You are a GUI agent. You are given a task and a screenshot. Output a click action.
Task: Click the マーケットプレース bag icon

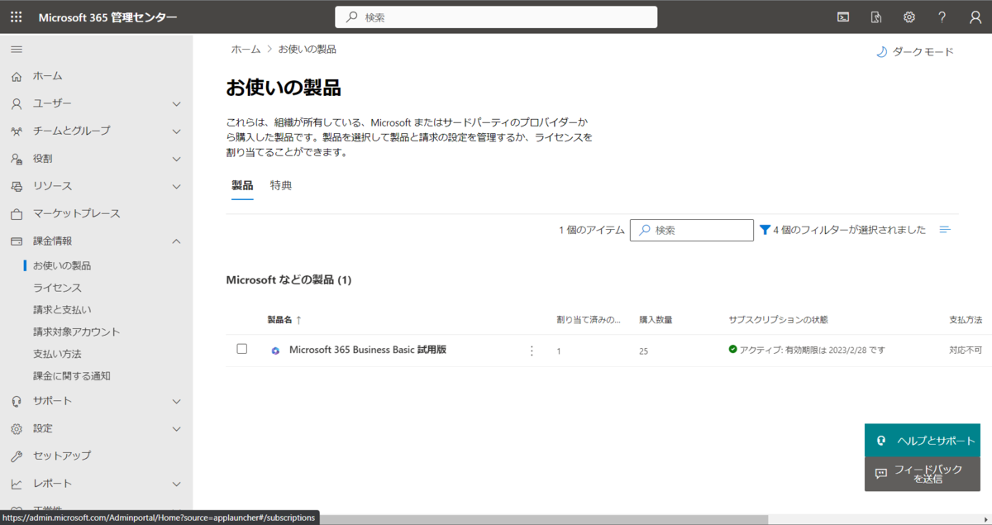click(x=17, y=213)
